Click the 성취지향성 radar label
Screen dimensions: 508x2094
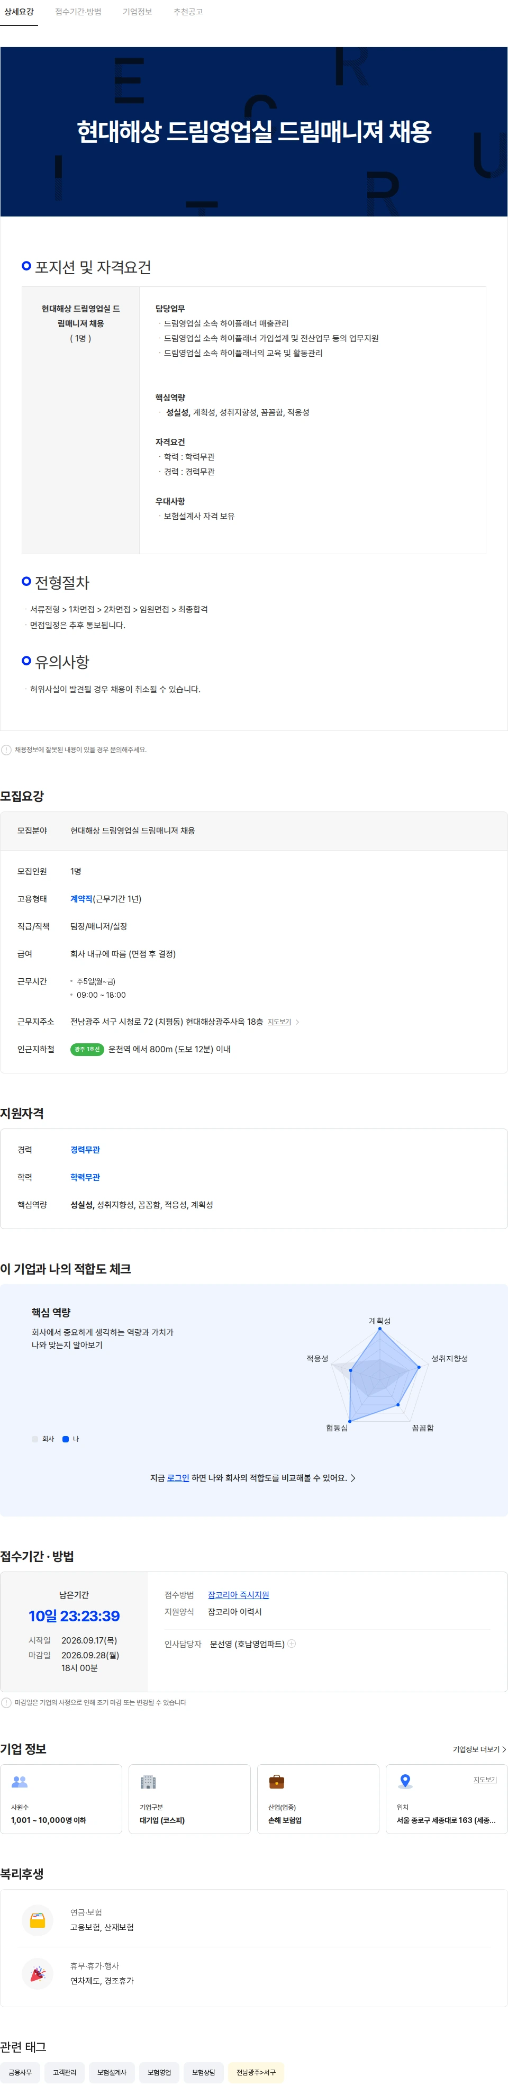click(x=449, y=1358)
